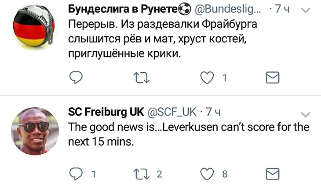Screen dimensions: 321x187
Task: Open options chevron on Бундеслига в Рунете tweet
Action: coord(305,9)
